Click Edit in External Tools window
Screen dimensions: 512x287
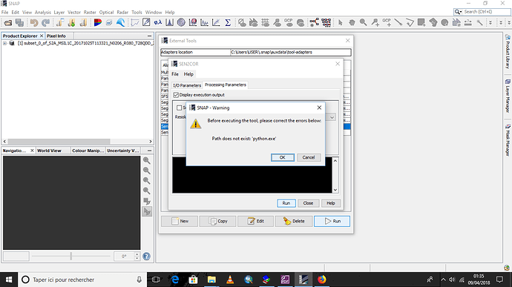256,221
